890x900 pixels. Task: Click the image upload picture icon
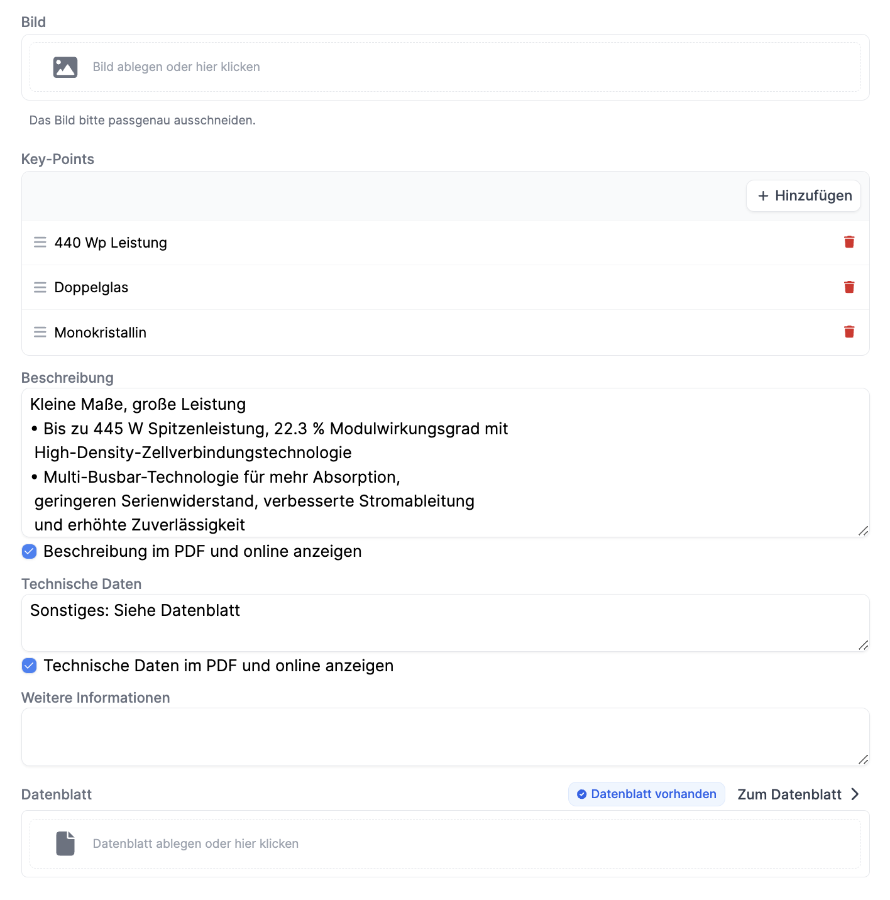tap(65, 67)
